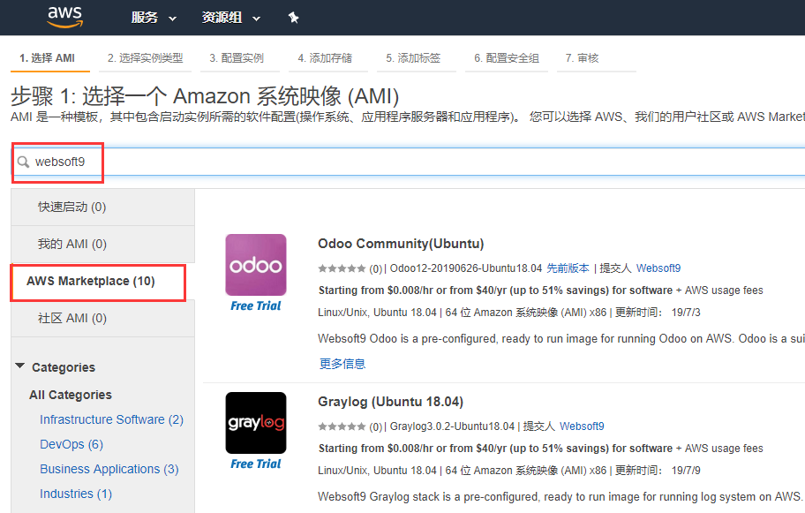The height and width of the screenshot is (513, 805).
Task: Go to step 6 配置安全组 tab
Action: tap(506, 58)
